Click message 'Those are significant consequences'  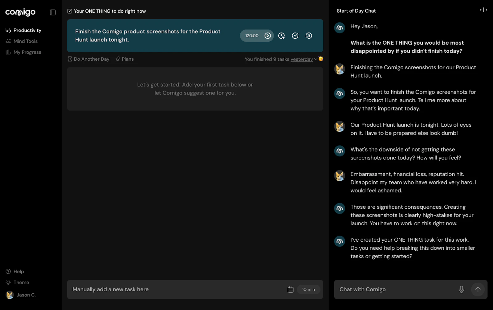coord(412,215)
